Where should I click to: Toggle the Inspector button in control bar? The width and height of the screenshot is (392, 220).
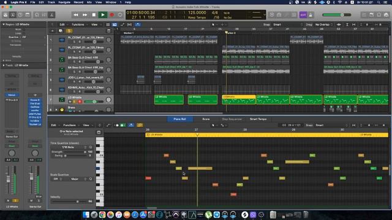pos(13,15)
